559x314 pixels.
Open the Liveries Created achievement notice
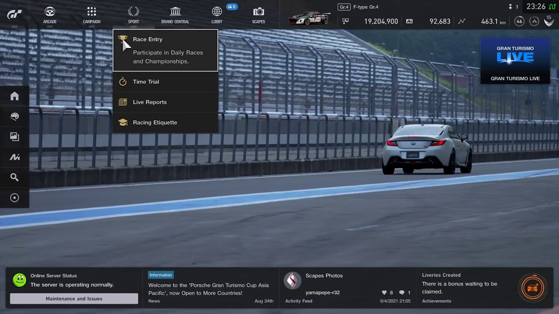[x=485, y=288]
